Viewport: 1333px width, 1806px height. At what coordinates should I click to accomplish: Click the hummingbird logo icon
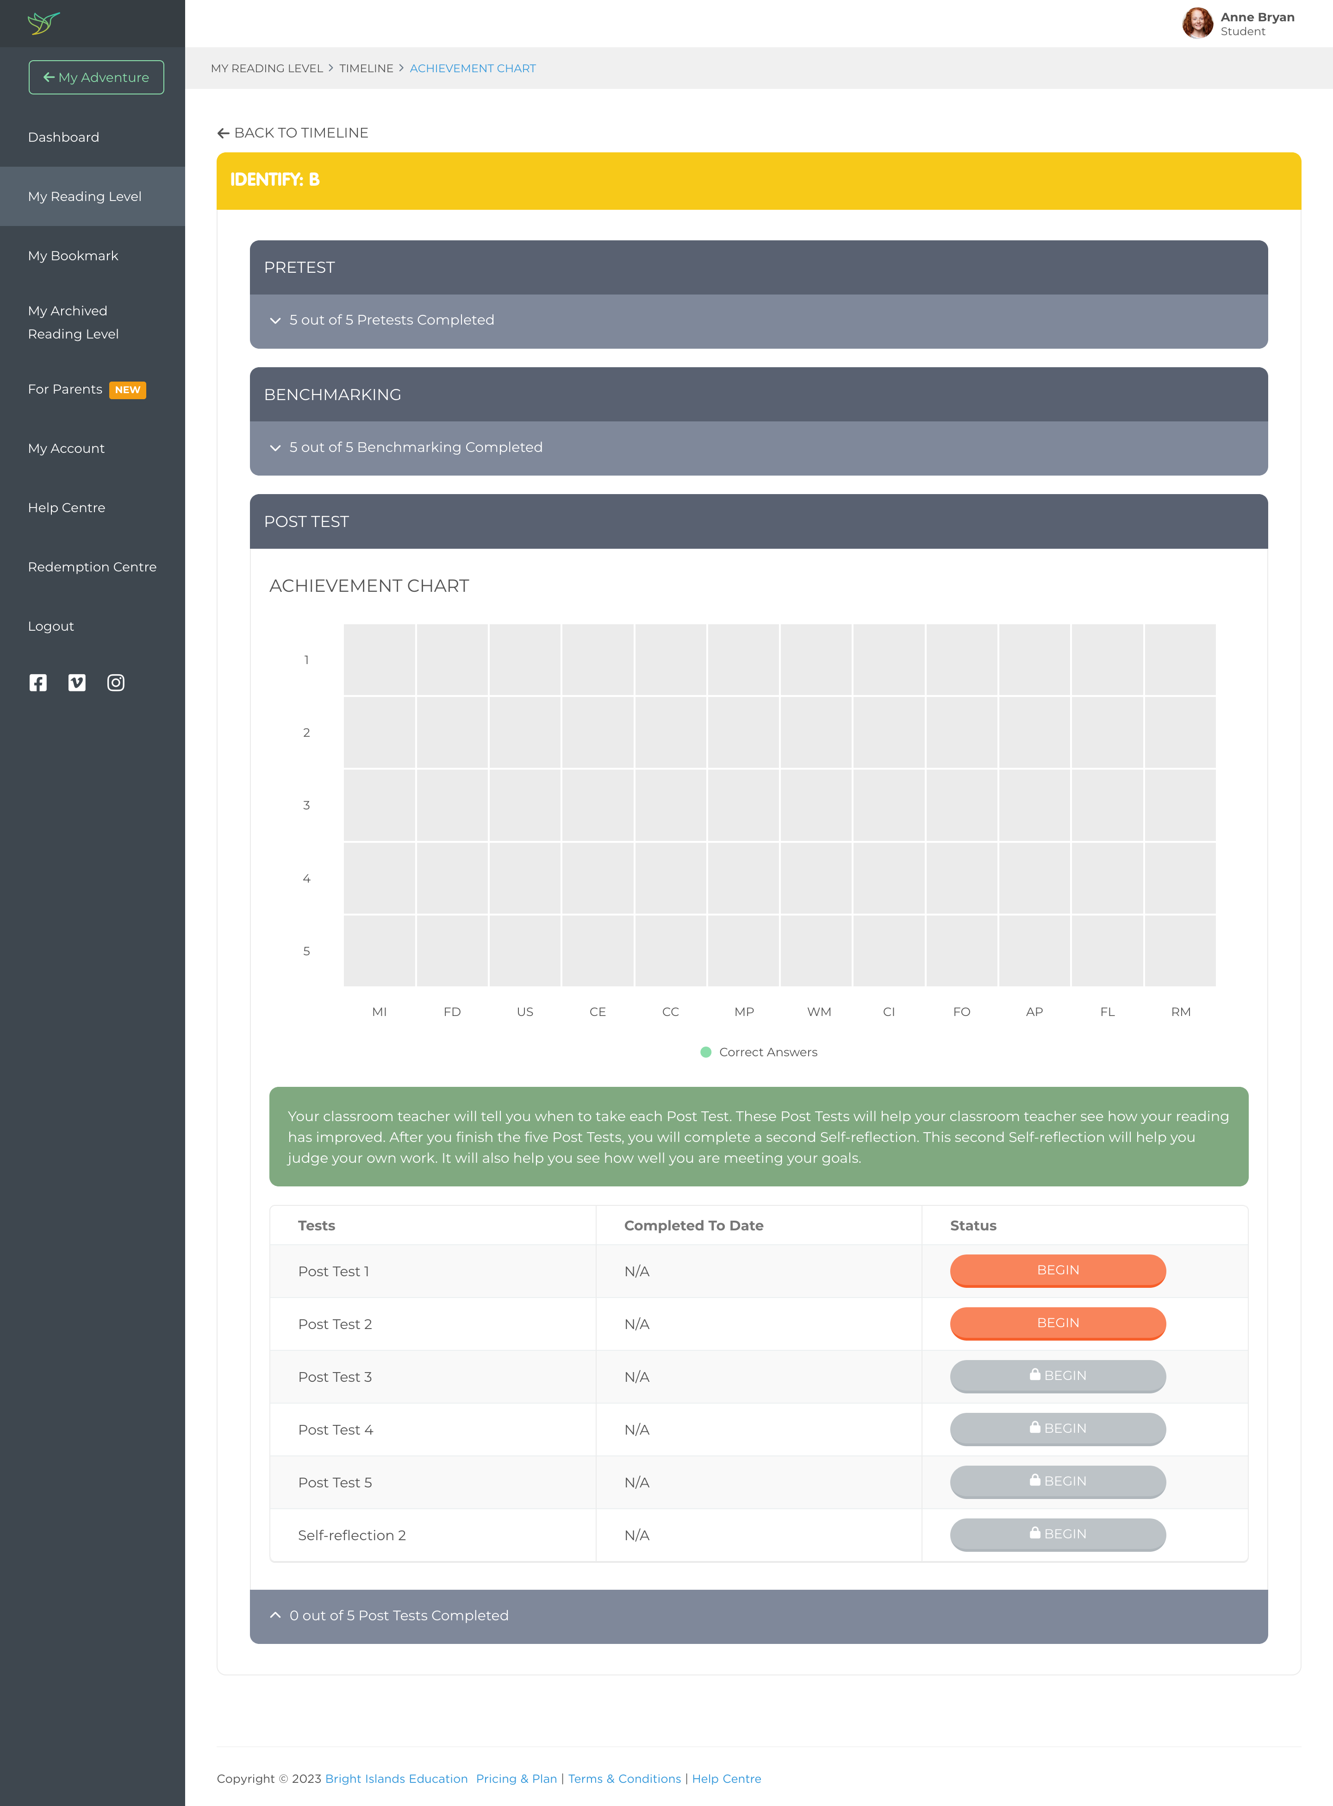(44, 23)
